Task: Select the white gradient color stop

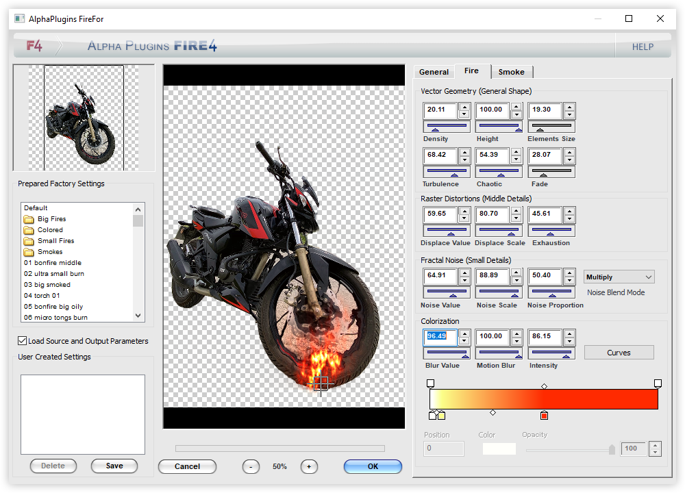Action: pyautogui.click(x=433, y=415)
